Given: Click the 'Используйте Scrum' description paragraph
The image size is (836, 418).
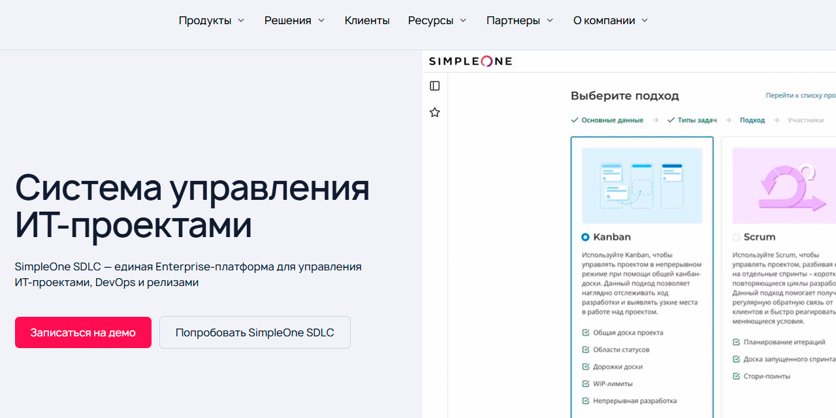Looking at the screenshot, I should click(784, 288).
